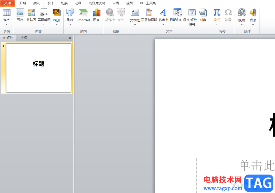Image resolution: width=275 pixels, height=193 pixels.
Task: Select slide 1 thumbnail titled 标题
Action: (x=39, y=68)
